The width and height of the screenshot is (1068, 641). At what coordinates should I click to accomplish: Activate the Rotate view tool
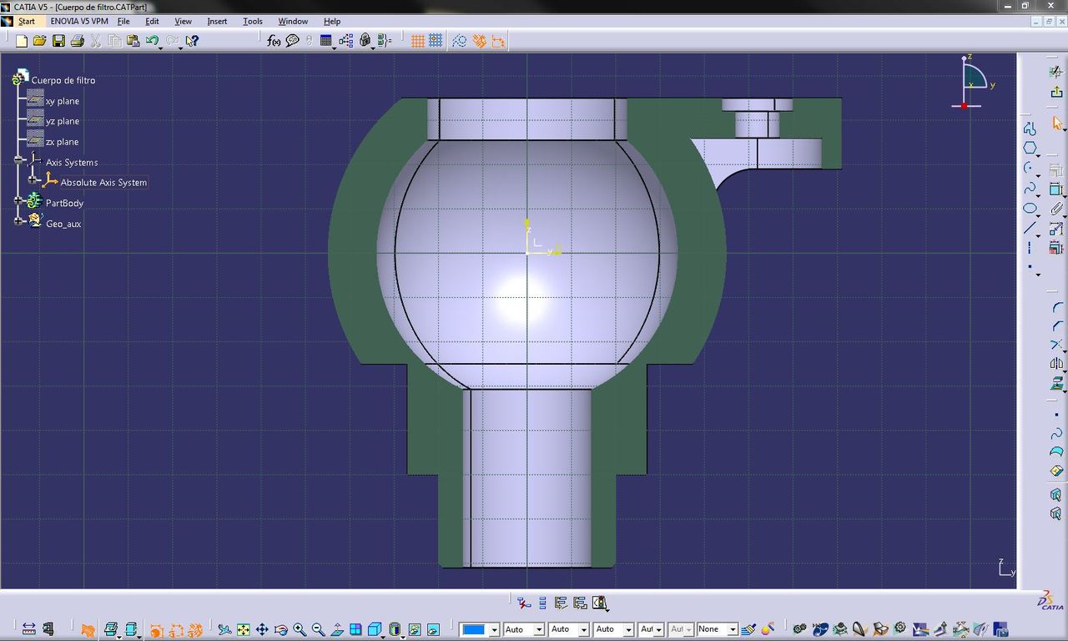click(x=280, y=629)
